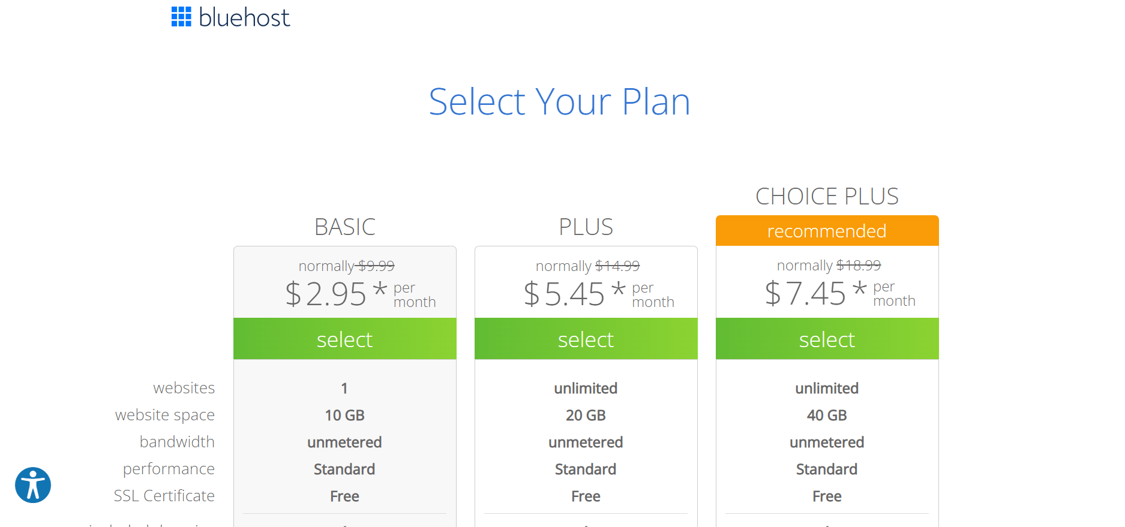Viewport: 1125px width, 527px height.
Task: Click 40 GB value under Choice Plus
Action: (827, 415)
